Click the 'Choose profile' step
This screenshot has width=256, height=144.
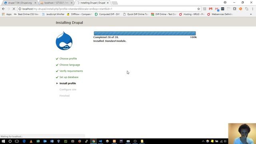(68, 58)
